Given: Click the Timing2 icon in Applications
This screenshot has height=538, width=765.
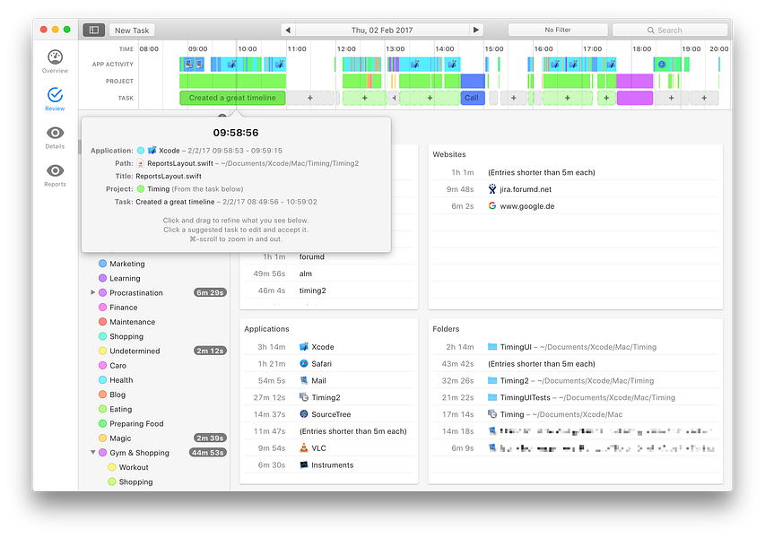Looking at the screenshot, I should pos(303,397).
